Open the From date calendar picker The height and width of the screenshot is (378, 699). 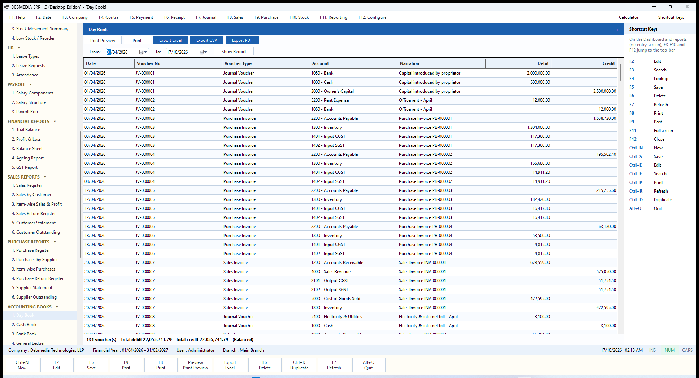click(x=143, y=52)
